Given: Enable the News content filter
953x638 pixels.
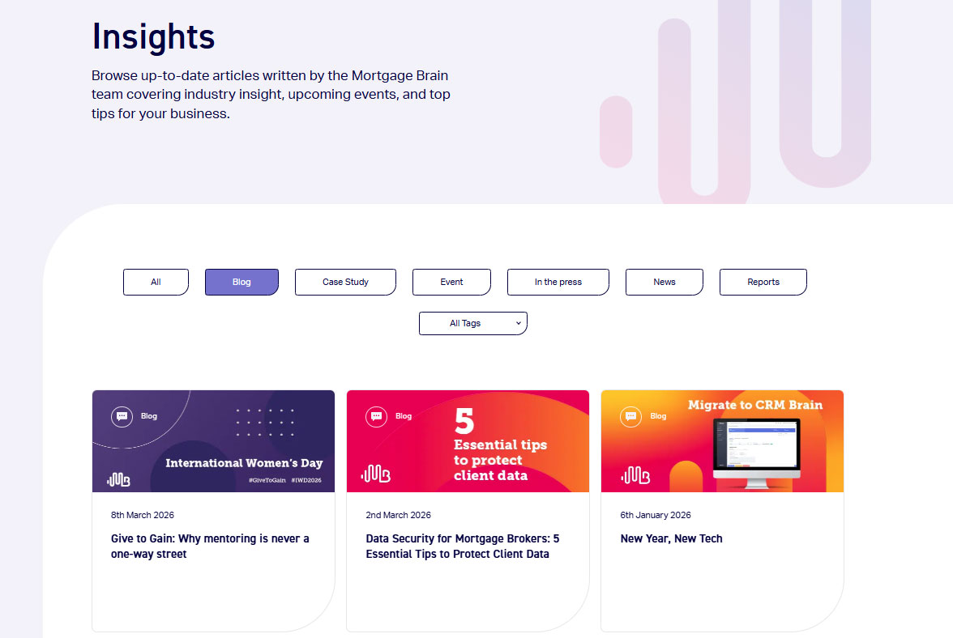Looking at the screenshot, I should tap(664, 282).
